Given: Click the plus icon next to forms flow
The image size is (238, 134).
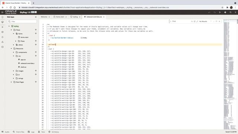Looking at the screenshot, I should [x=36, y=33].
